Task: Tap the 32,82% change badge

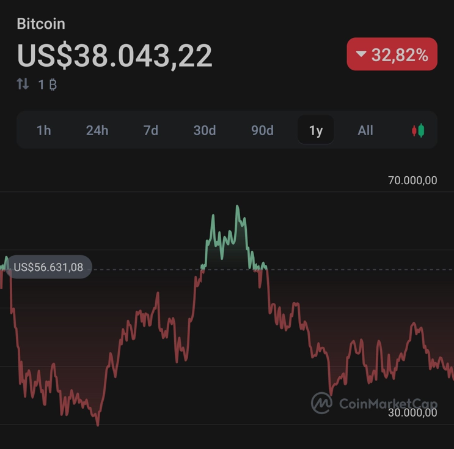Action: click(392, 54)
